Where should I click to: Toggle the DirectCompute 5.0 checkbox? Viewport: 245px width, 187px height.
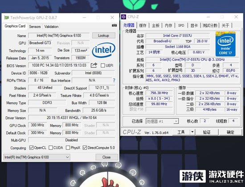tap(85, 148)
